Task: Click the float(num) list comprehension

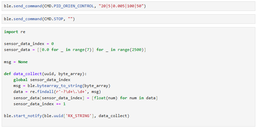Action: [125, 98]
